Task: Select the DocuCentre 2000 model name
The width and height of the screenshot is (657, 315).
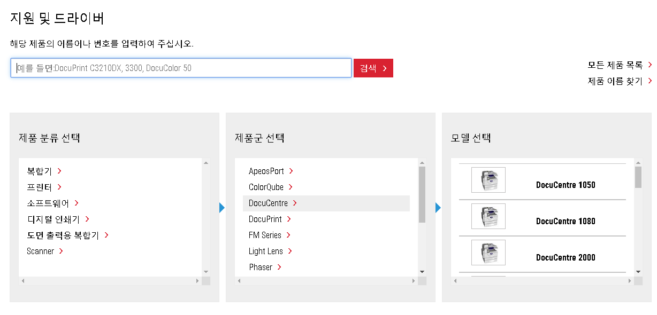Action: pyautogui.click(x=566, y=257)
